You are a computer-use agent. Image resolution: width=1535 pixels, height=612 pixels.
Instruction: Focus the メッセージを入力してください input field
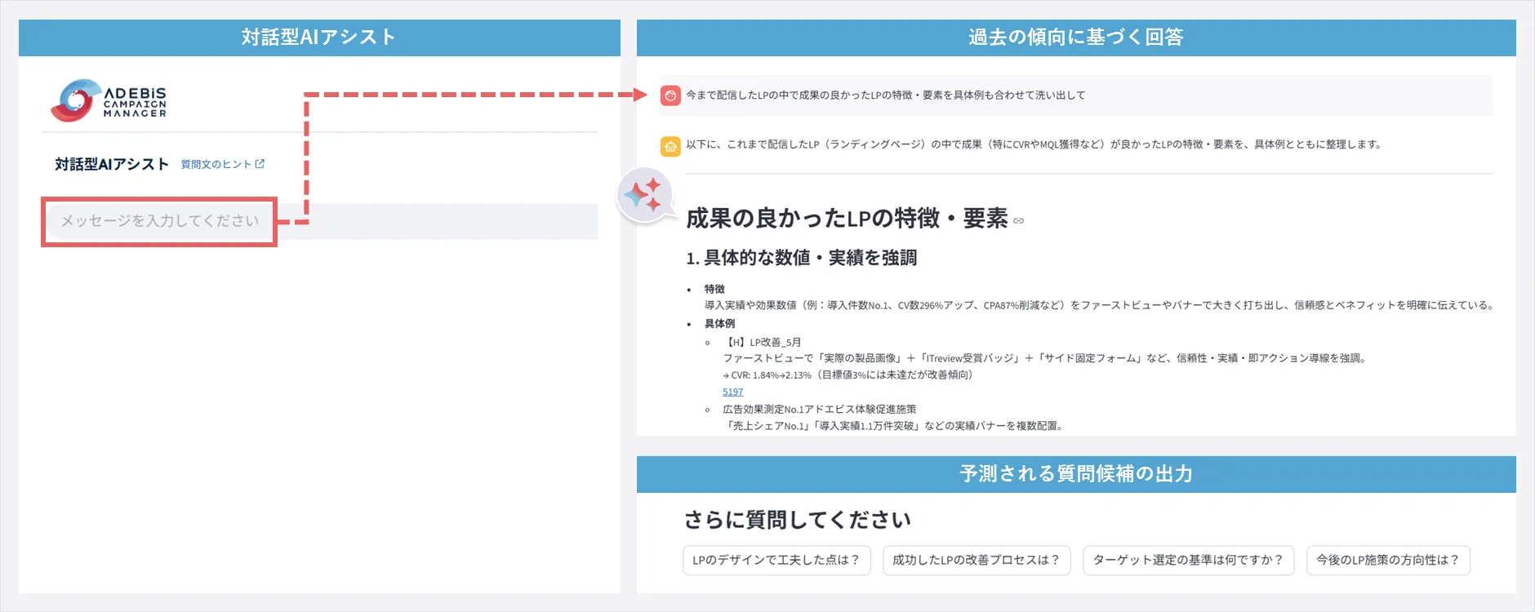tap(159, 221)
